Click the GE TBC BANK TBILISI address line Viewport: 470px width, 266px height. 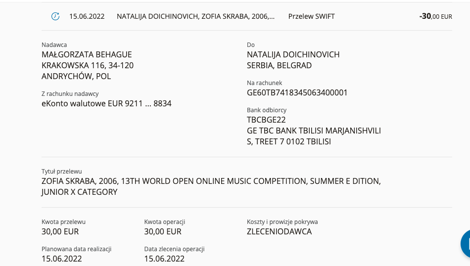pos(314,131)
